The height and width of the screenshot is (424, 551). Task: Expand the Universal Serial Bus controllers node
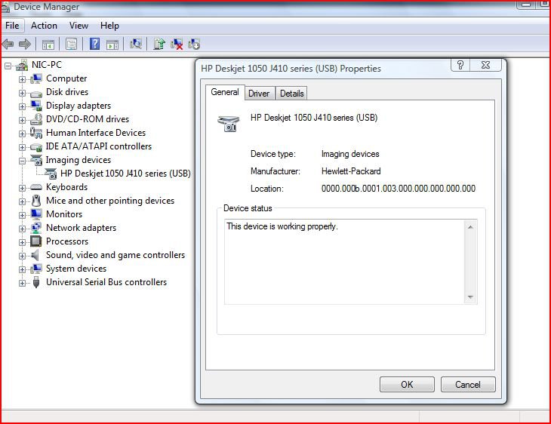pyautogui.click(x=22, y=283)
